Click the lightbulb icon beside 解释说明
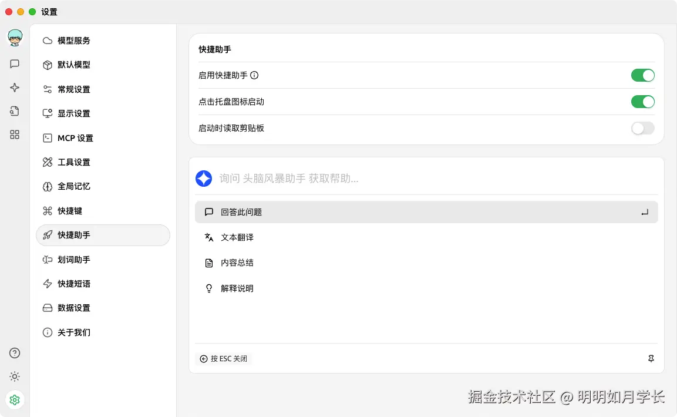The width and height of the screenshot is (677, 417). click(209, 288)
